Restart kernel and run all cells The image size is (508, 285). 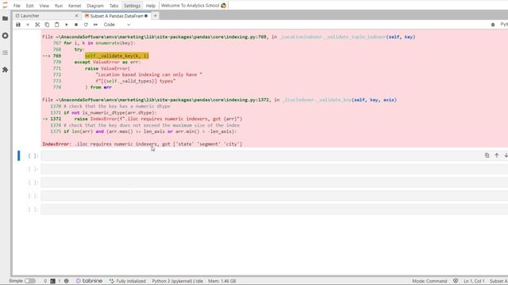point(95,25)
